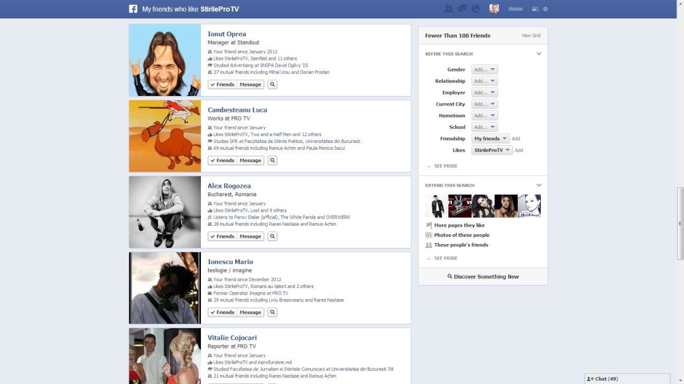Click the Facebook logo icon
Screen dimensions: 684x384
[x=133, y=9]
